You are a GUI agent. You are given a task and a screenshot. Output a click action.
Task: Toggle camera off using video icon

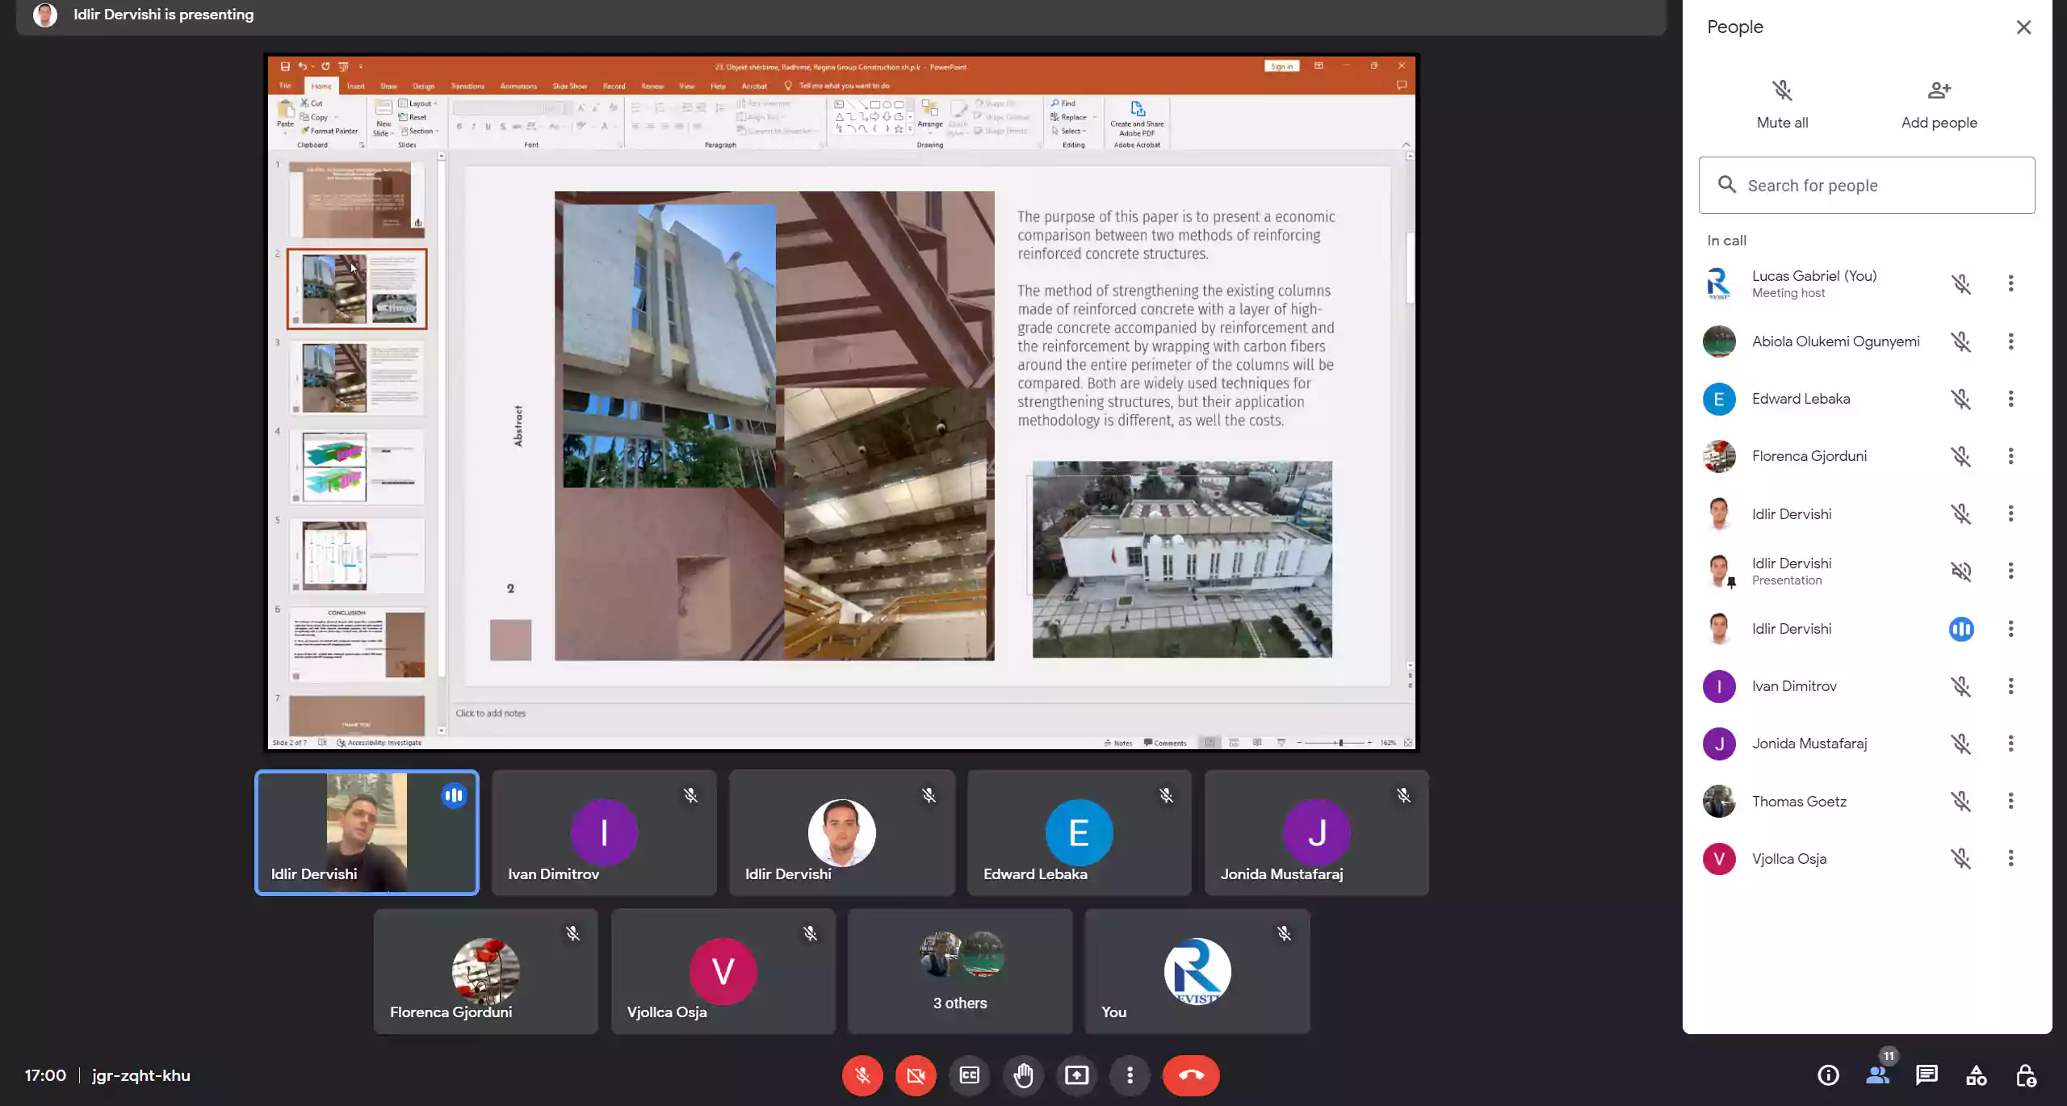point(916,1075)
